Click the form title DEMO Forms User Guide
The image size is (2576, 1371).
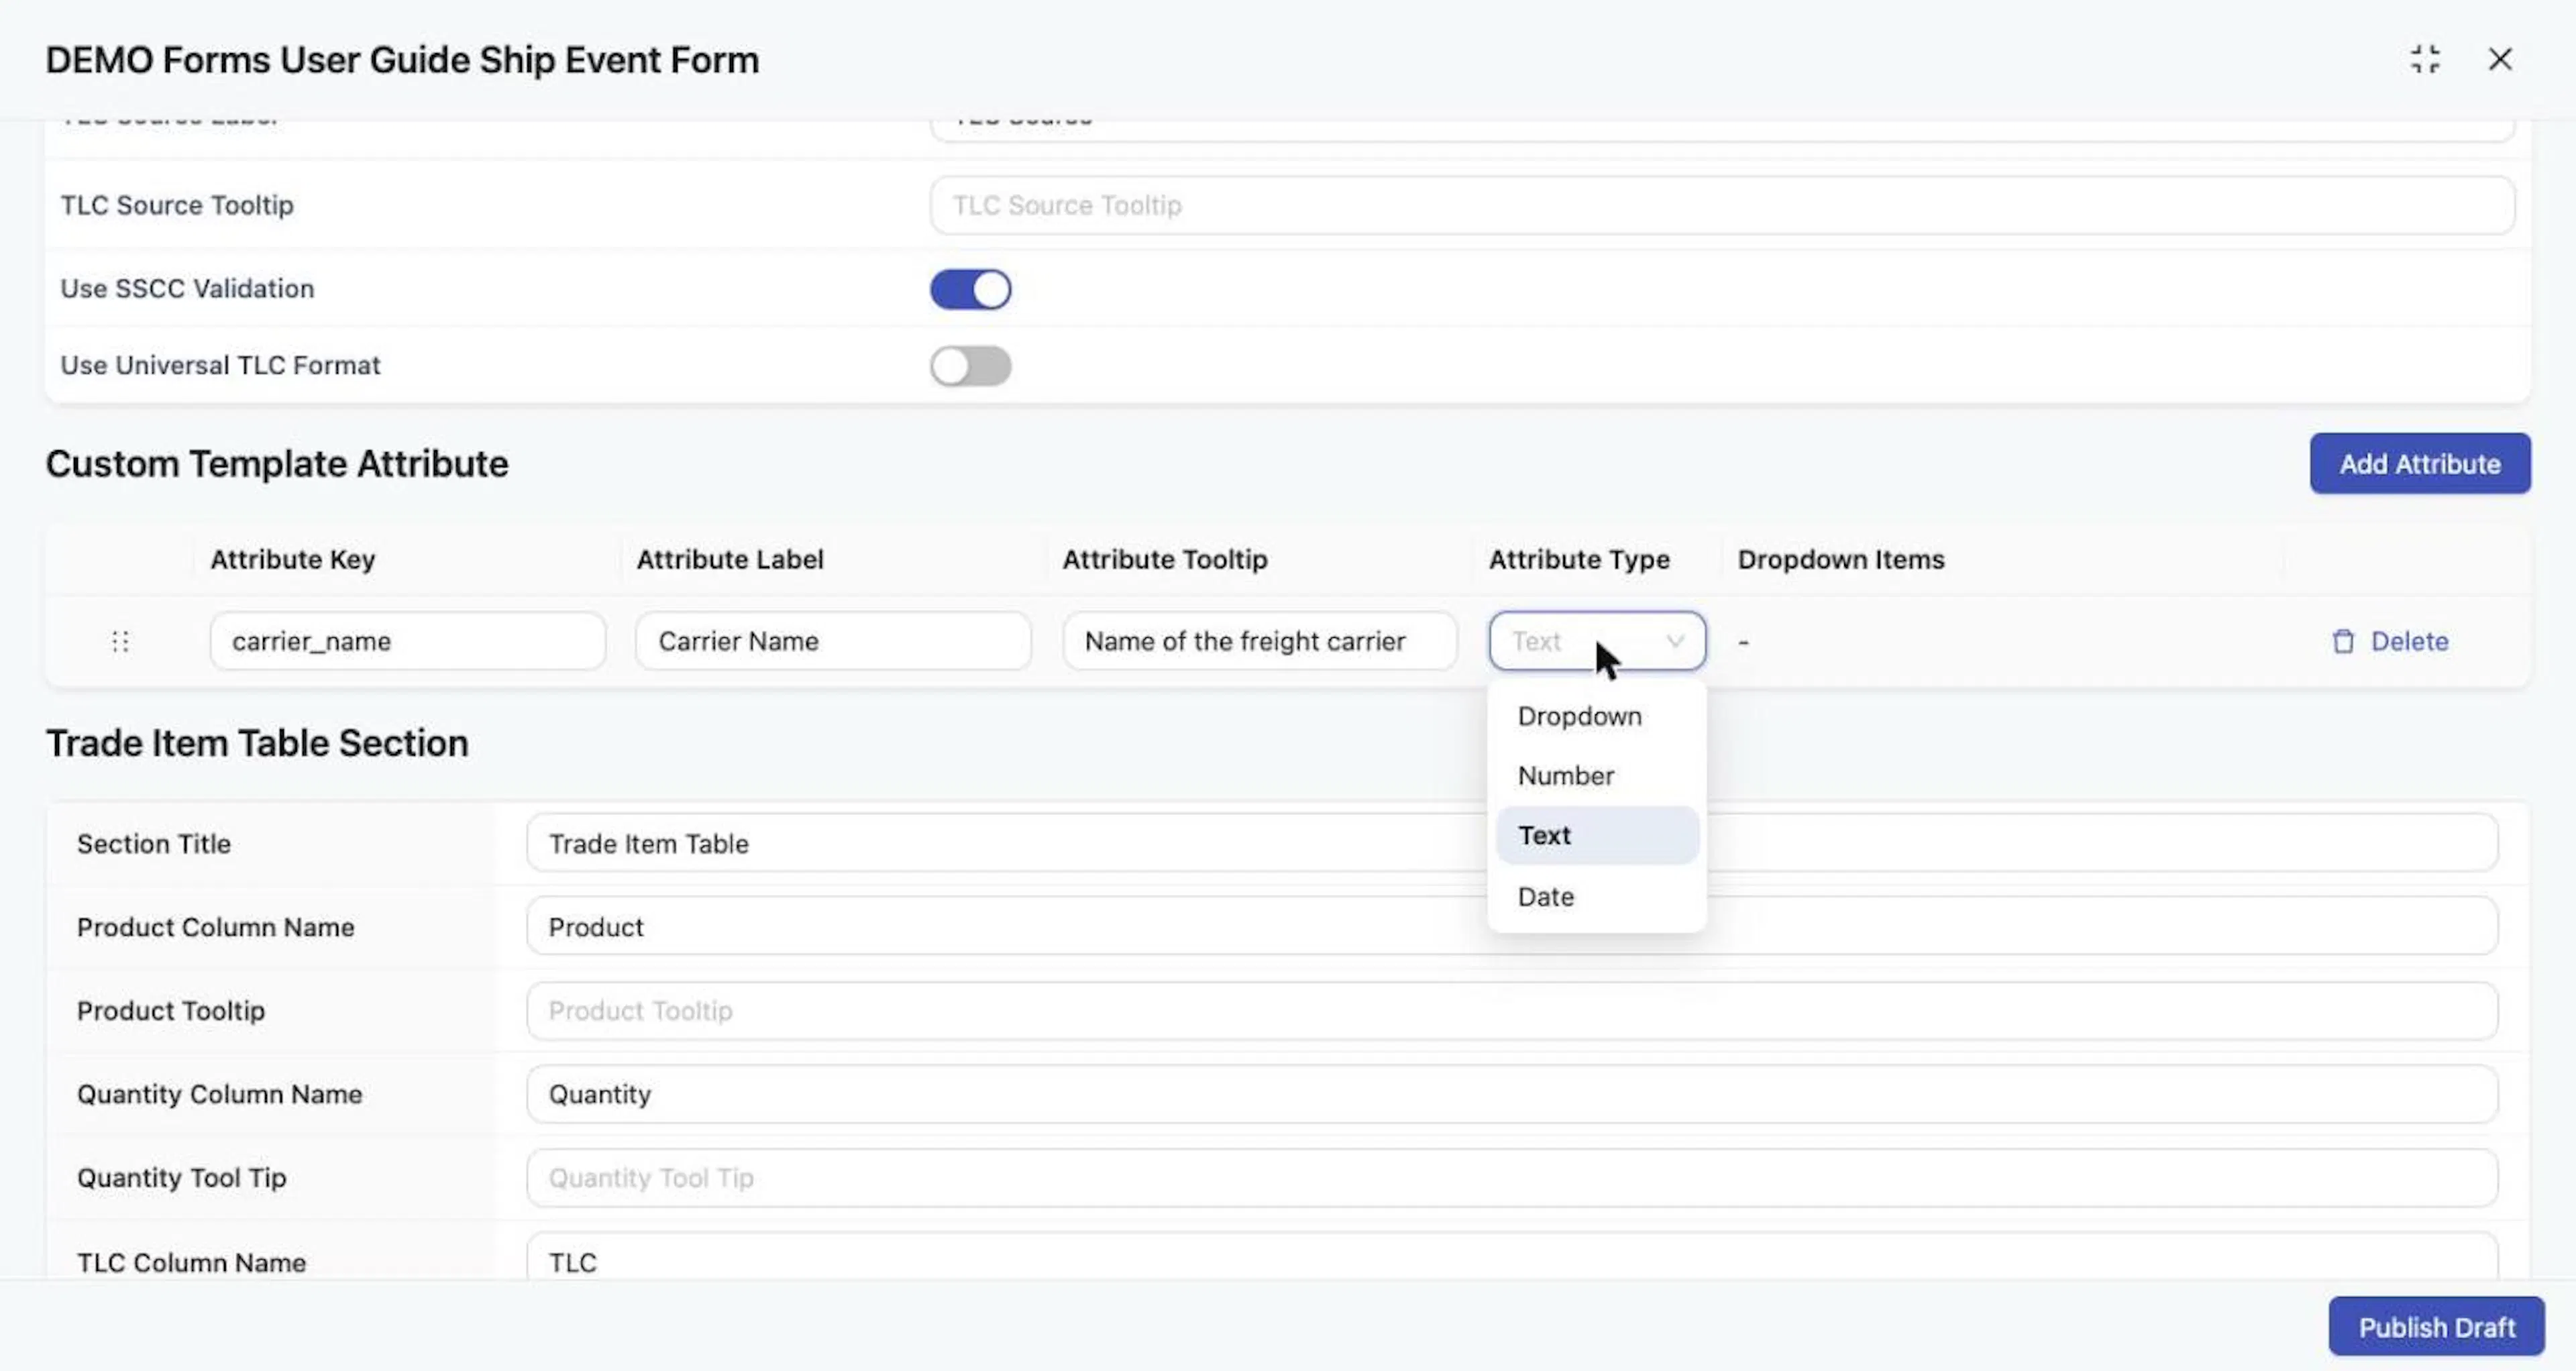402,60
